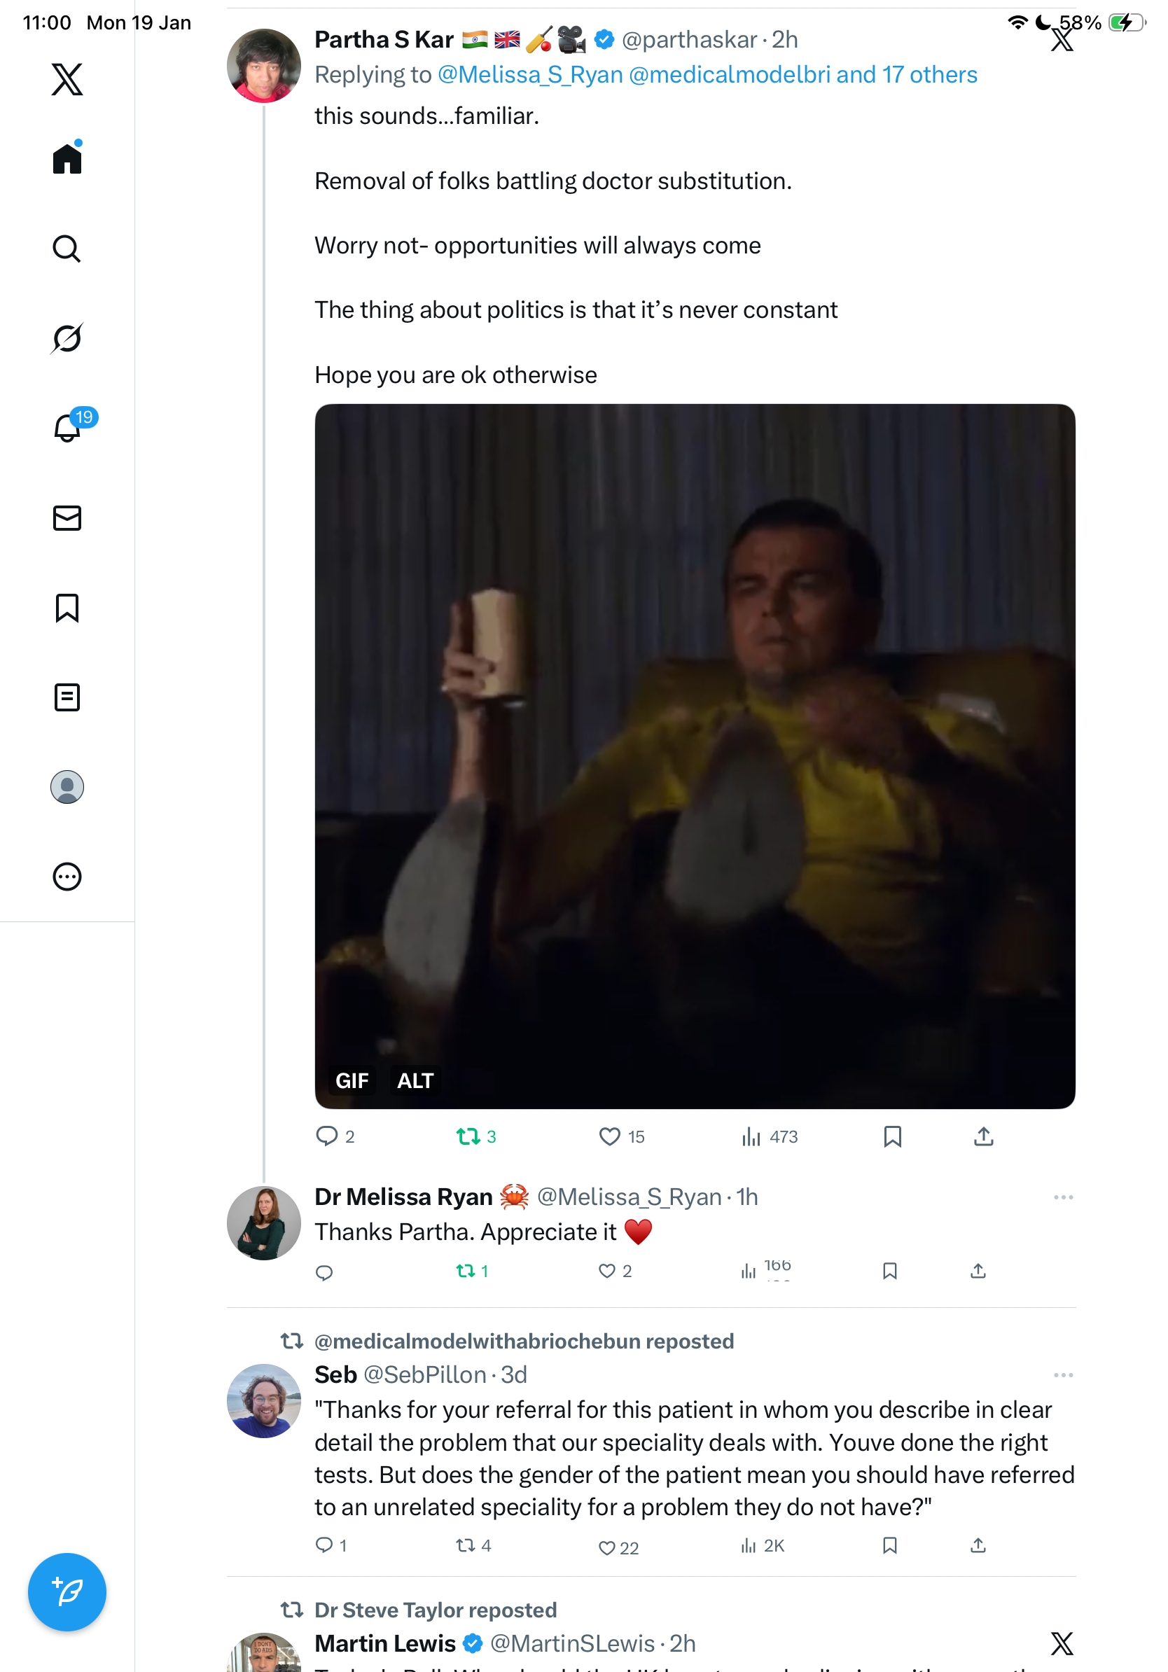Bookmark Partha S Kar's GIF tweet
This screenshot has height=1672, width=1168.
point(892,1136)
